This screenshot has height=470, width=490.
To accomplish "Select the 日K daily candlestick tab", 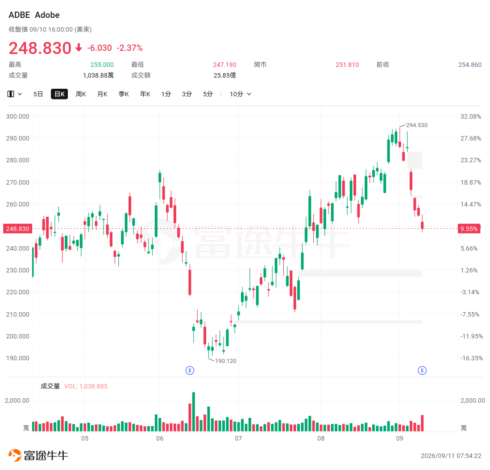I will [x=59, y=94].
